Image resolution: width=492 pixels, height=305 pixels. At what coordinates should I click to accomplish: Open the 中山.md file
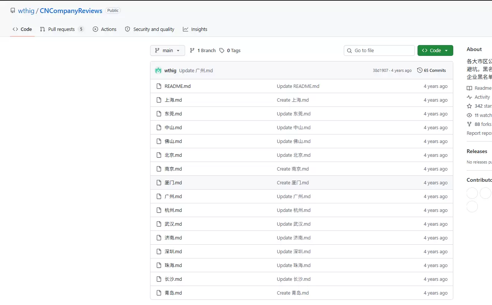[173, 128]
